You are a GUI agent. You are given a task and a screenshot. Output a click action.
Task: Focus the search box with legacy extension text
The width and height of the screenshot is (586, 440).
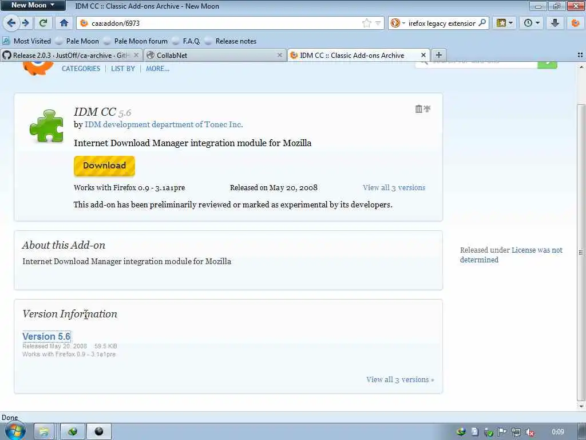(442, 23)
